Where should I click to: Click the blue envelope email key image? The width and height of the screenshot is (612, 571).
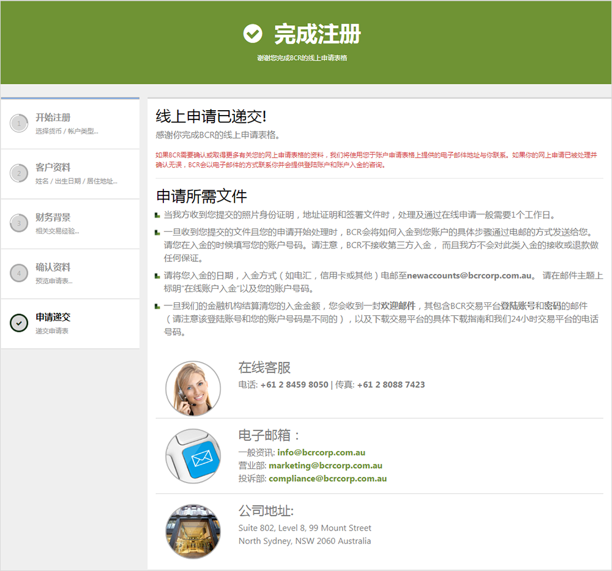pos(193,456)
